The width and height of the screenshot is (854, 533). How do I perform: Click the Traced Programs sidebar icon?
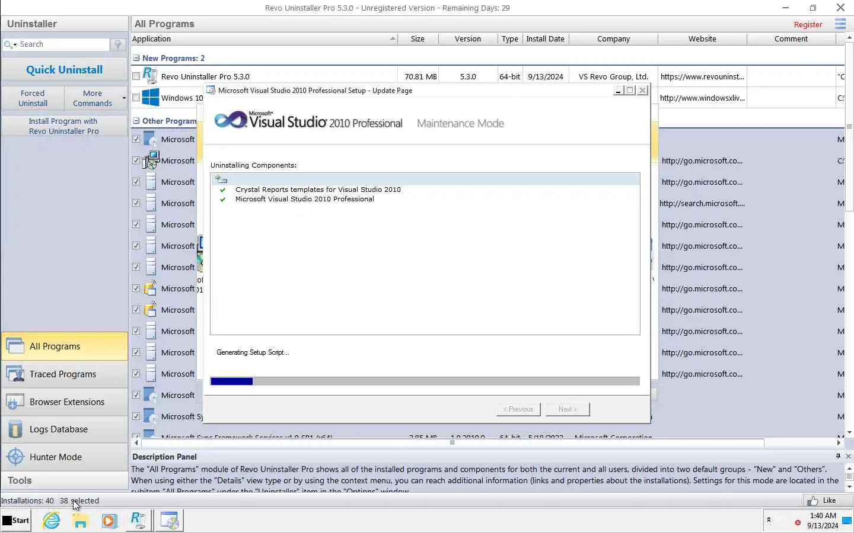click(15, 374)
